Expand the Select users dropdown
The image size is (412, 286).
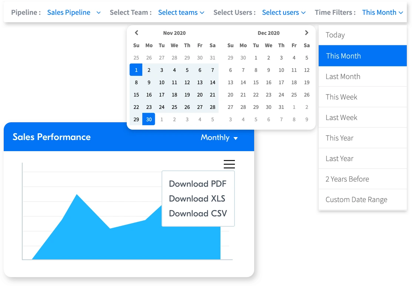point(284,12)
